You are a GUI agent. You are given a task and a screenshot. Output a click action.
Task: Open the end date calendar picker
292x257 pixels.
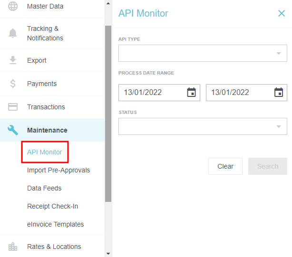tap(279, 93)
